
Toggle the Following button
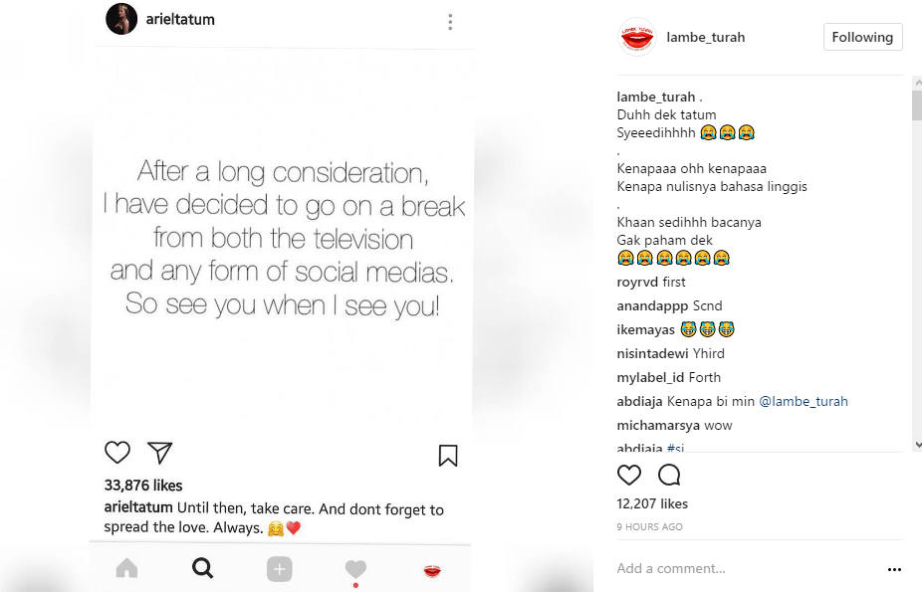pyautogui.click(x=862, y=37)
